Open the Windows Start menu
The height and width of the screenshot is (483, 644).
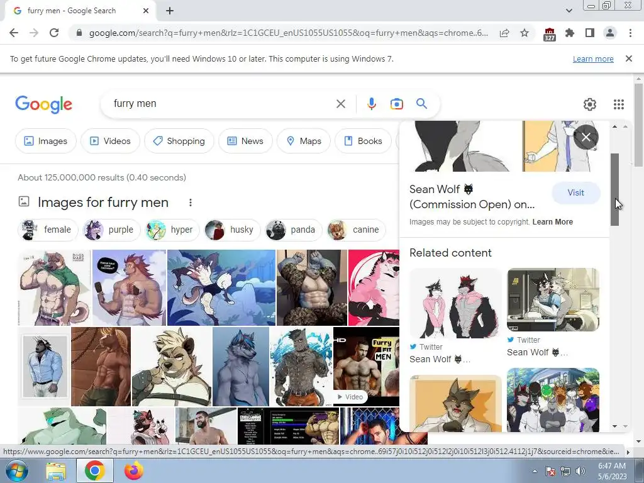click(16, 470)
